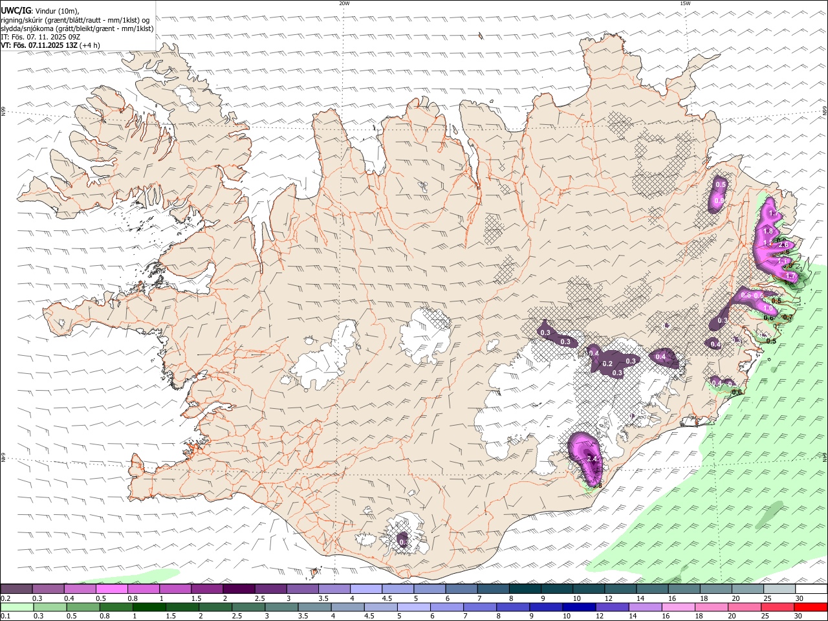Click the '1.8' value on the east coast
The image size is (828, 621).
coord(768,231)
